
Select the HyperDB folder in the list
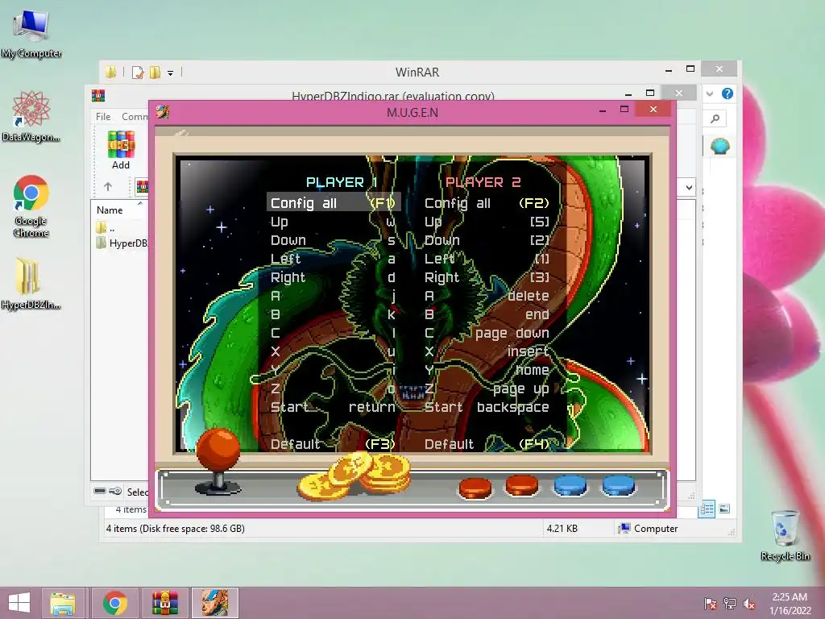[122, 243]
